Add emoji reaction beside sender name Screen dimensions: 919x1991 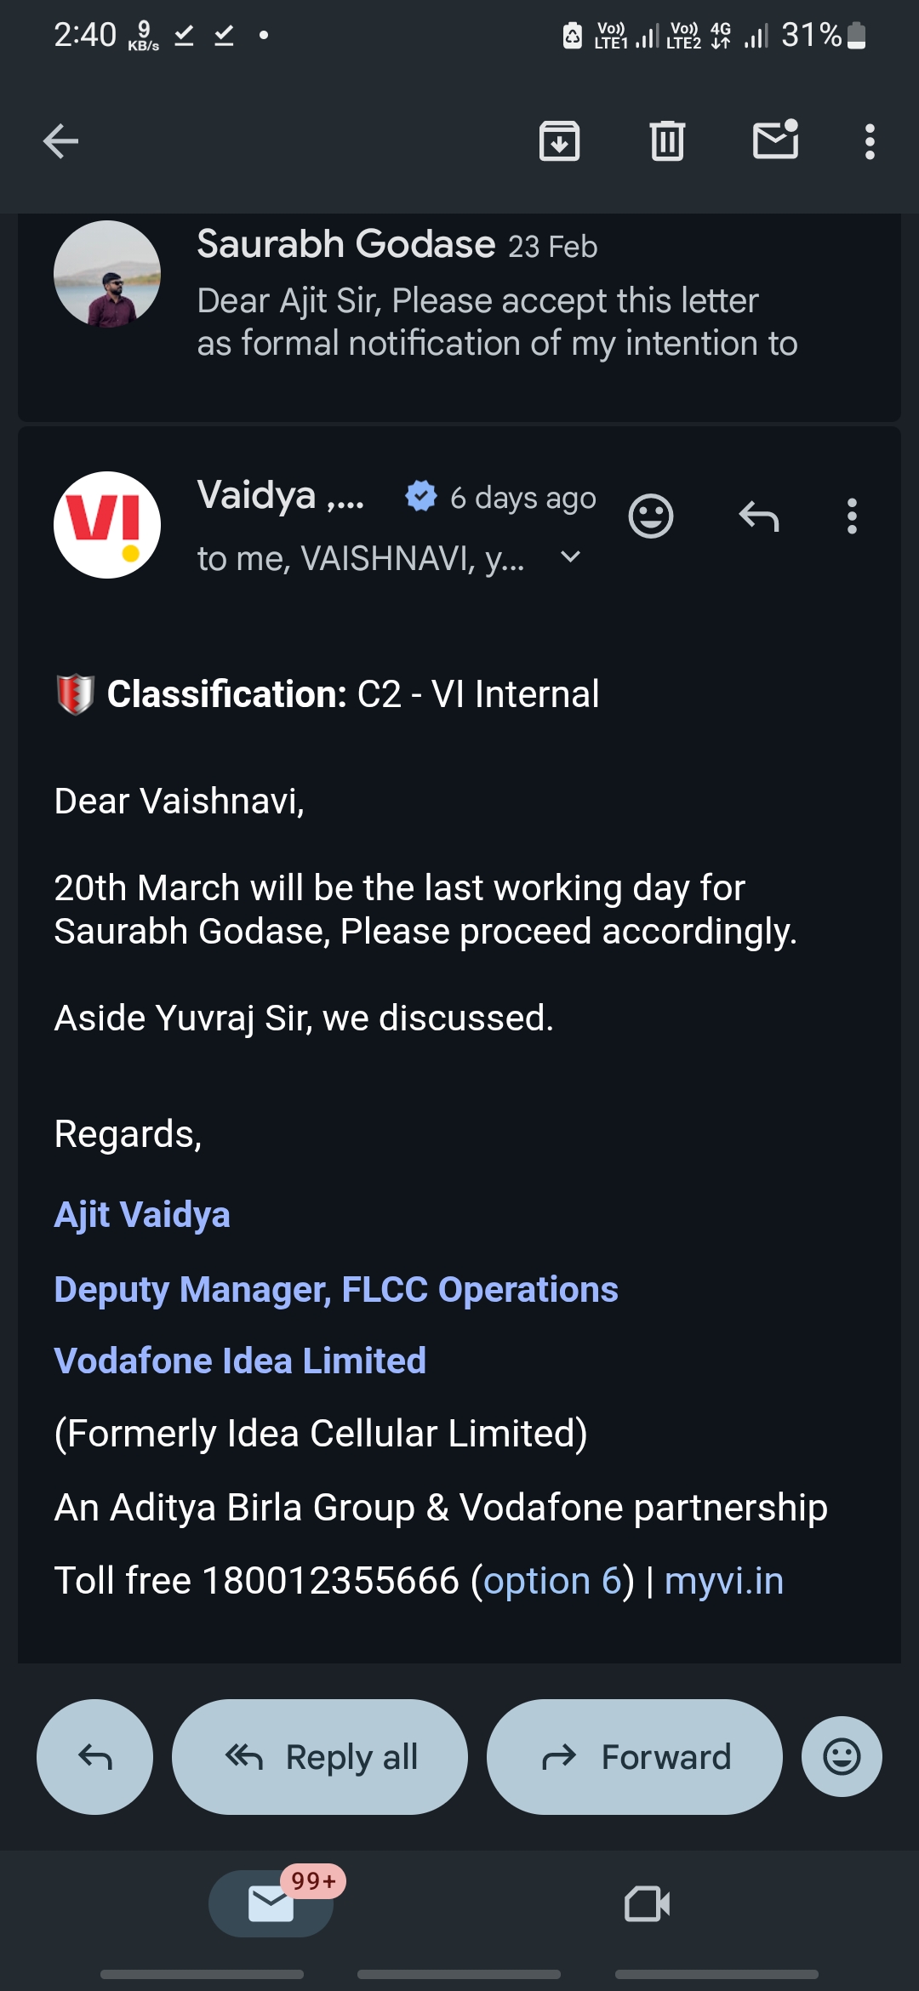point(651,516)
